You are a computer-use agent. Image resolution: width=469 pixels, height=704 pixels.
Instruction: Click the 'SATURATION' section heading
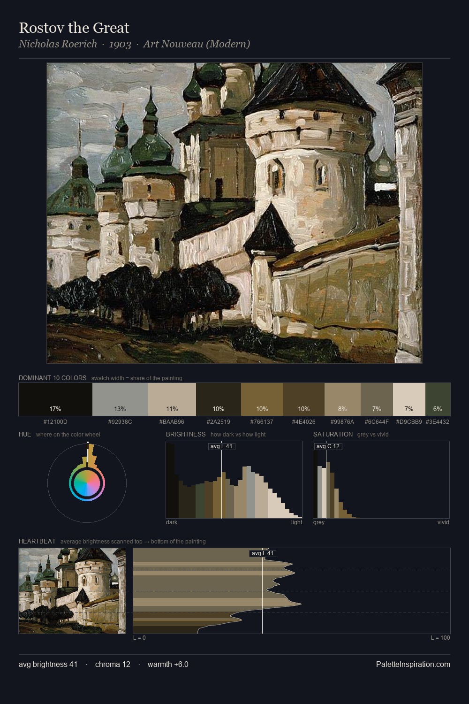point(333,434)
